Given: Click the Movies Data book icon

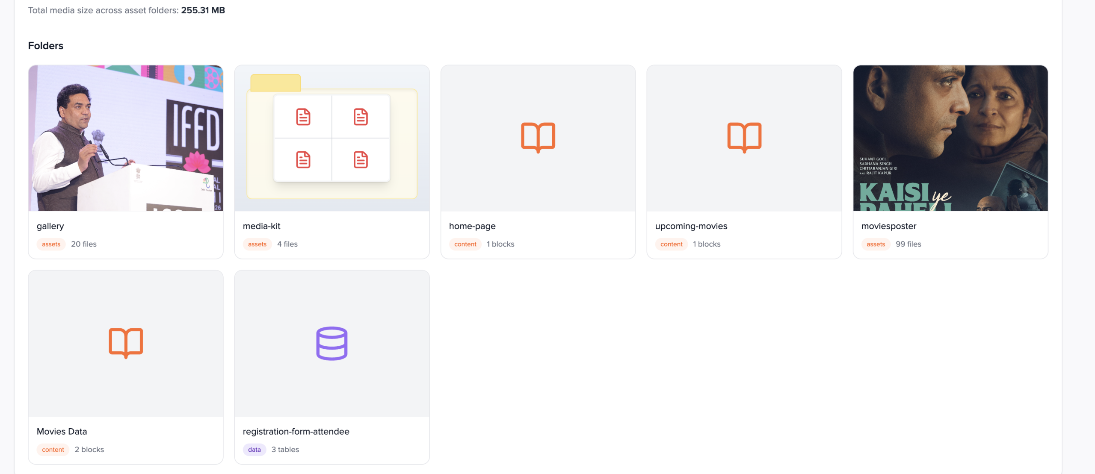Looking at the screenshot, I should point(125,343).
